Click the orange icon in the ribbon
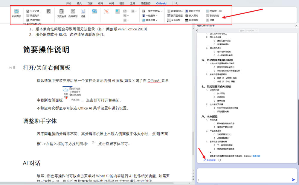Screen dimensions: 299x185 click(x=106, y=11)
